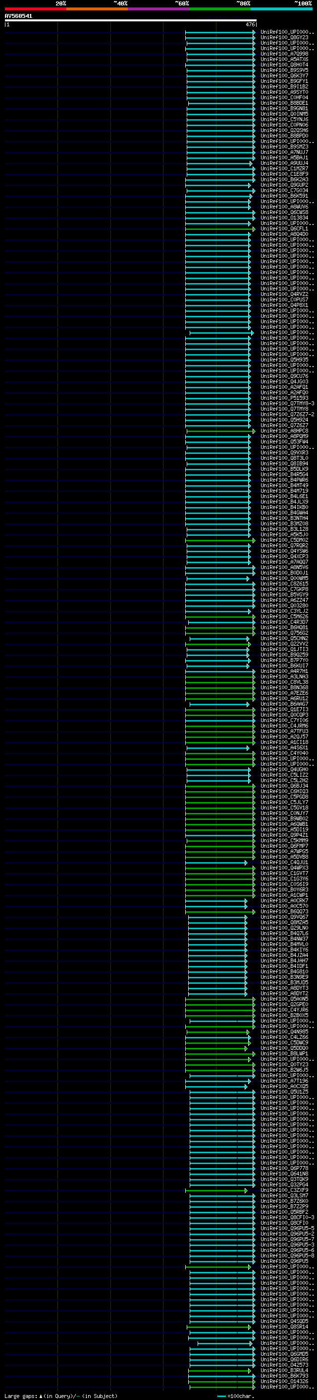
Task: Select the UniRef100_A9UUJ4 label
Action: click(x=284, y=163)
